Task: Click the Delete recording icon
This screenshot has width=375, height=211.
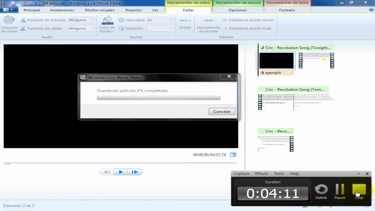Action: (321, 192)
